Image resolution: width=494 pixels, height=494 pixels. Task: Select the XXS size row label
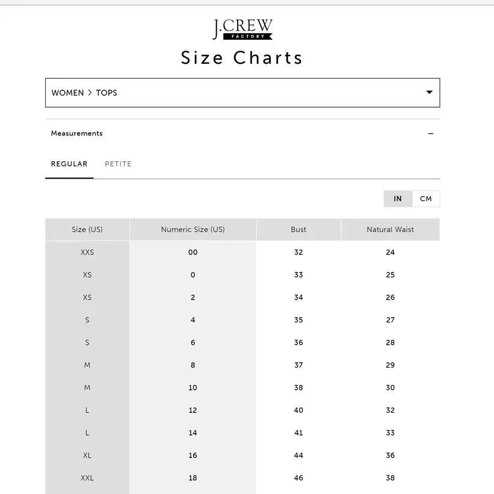[87, 252]
